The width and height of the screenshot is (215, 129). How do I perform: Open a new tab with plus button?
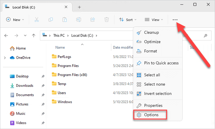79,7
